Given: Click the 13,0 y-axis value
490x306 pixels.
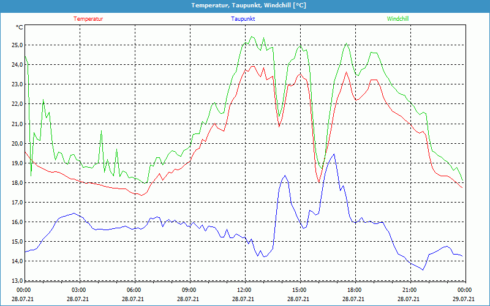Looking at the screenshot, I should click(18, 281).
